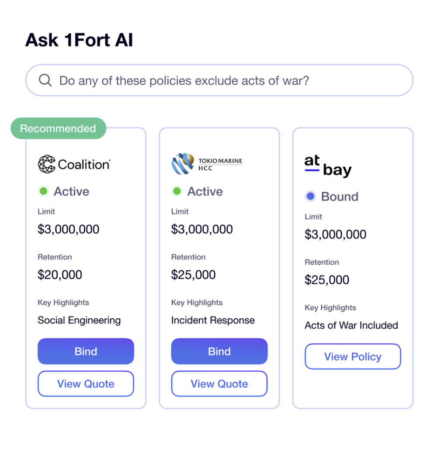Select the Acts of War Included highlight

(x=351, y=325)
